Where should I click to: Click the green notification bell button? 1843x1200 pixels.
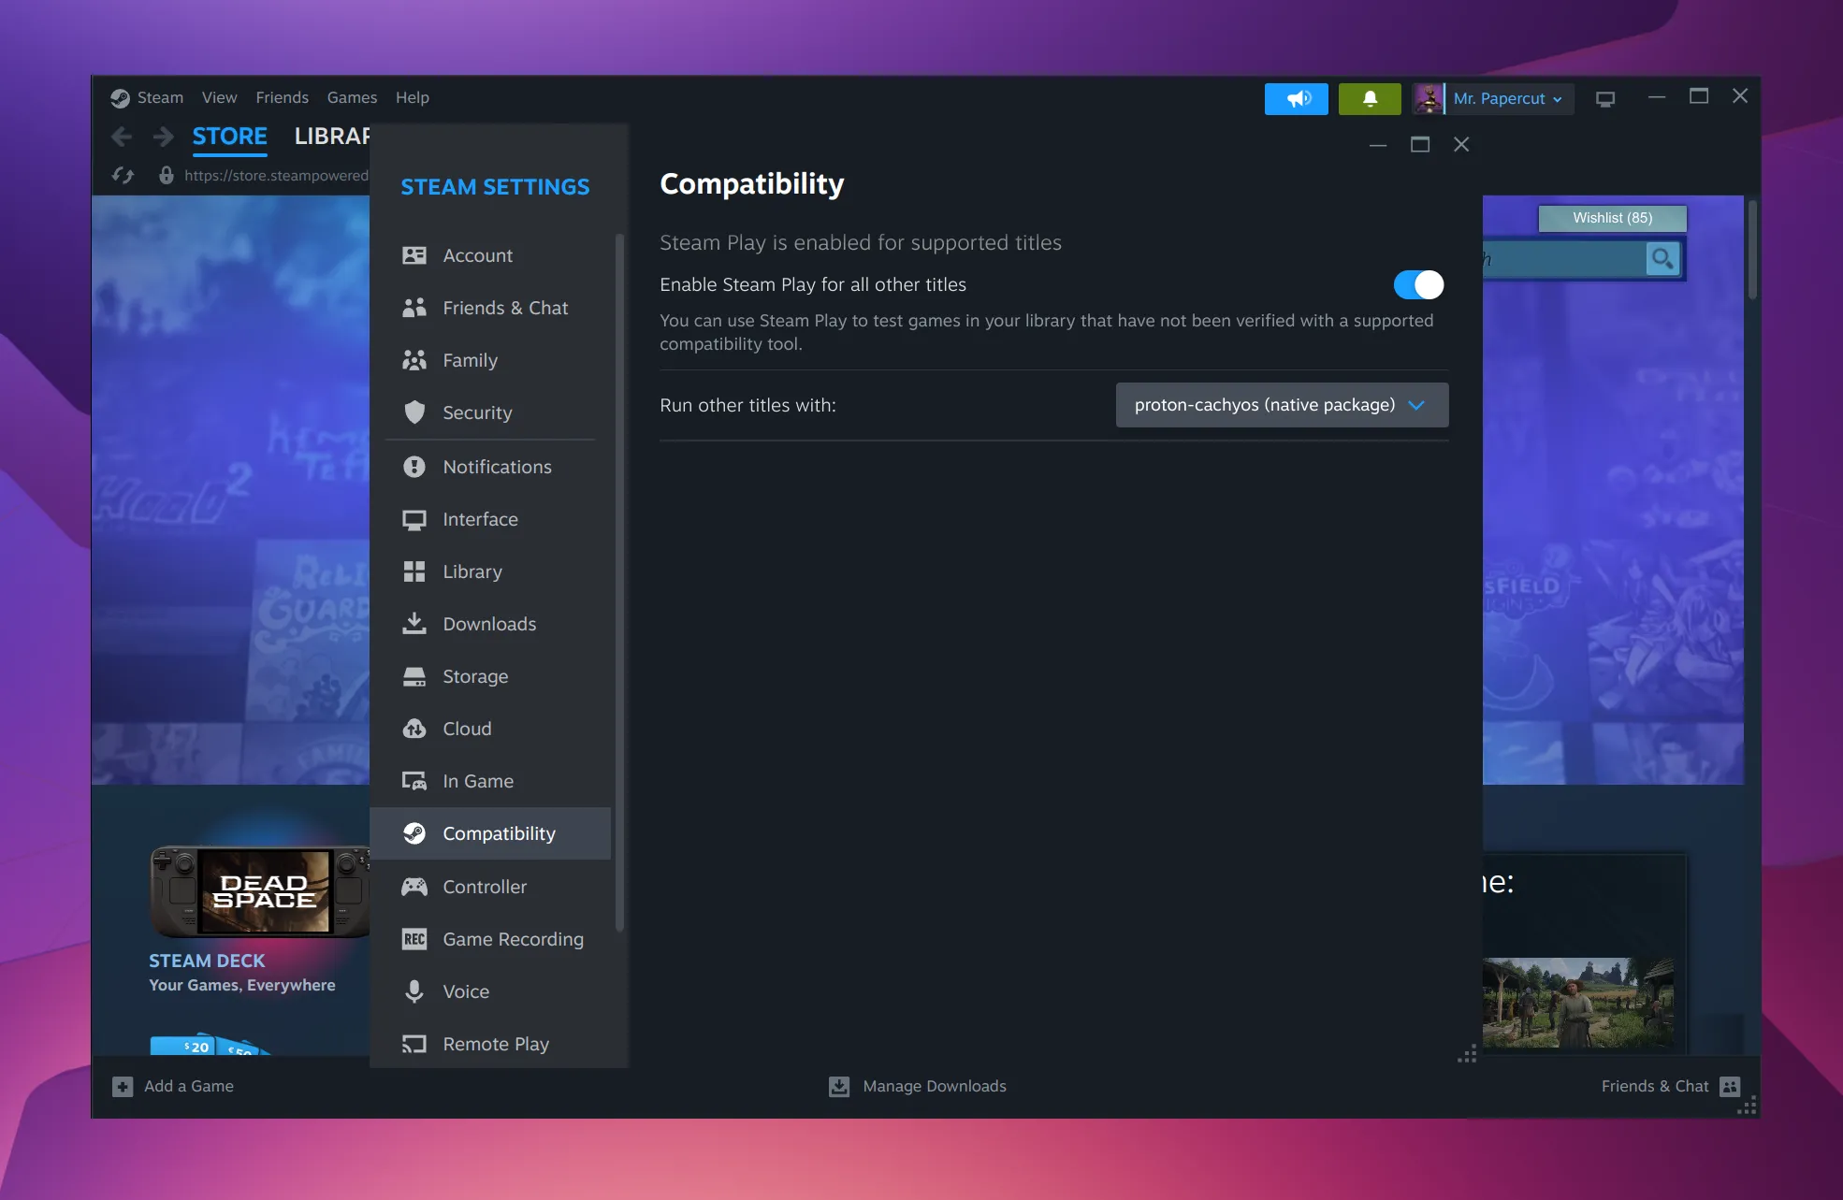pos(1370,99)
